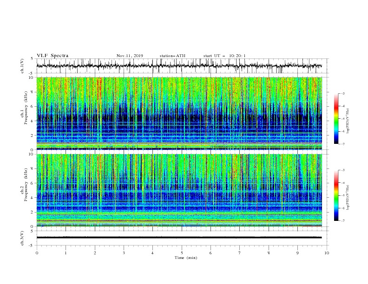Click the "station=ATH" header label
This screenshot has height=284, width=368.
(172, 56)
